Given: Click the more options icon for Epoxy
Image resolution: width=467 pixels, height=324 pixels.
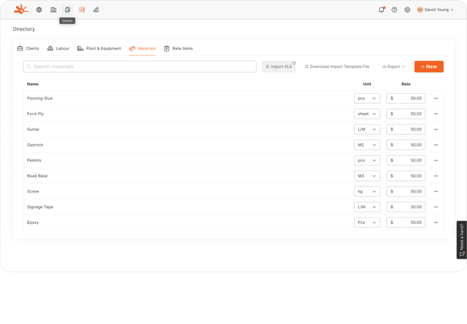Looking at the screenshot, I should coord(436,222).
